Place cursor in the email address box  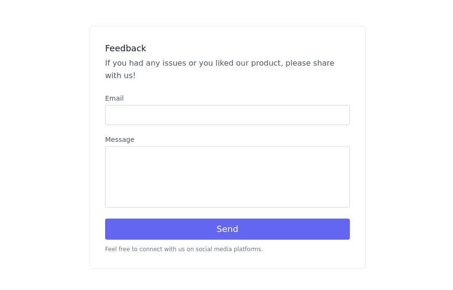pyautogui.click(x=227, y=115)
